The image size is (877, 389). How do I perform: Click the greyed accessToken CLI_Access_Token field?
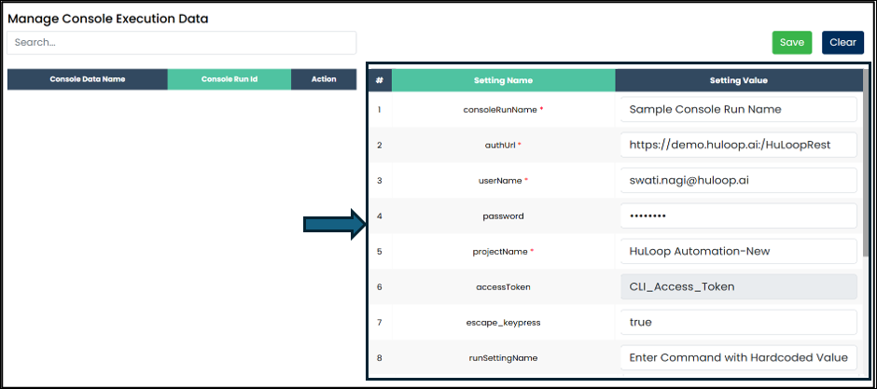737,286
